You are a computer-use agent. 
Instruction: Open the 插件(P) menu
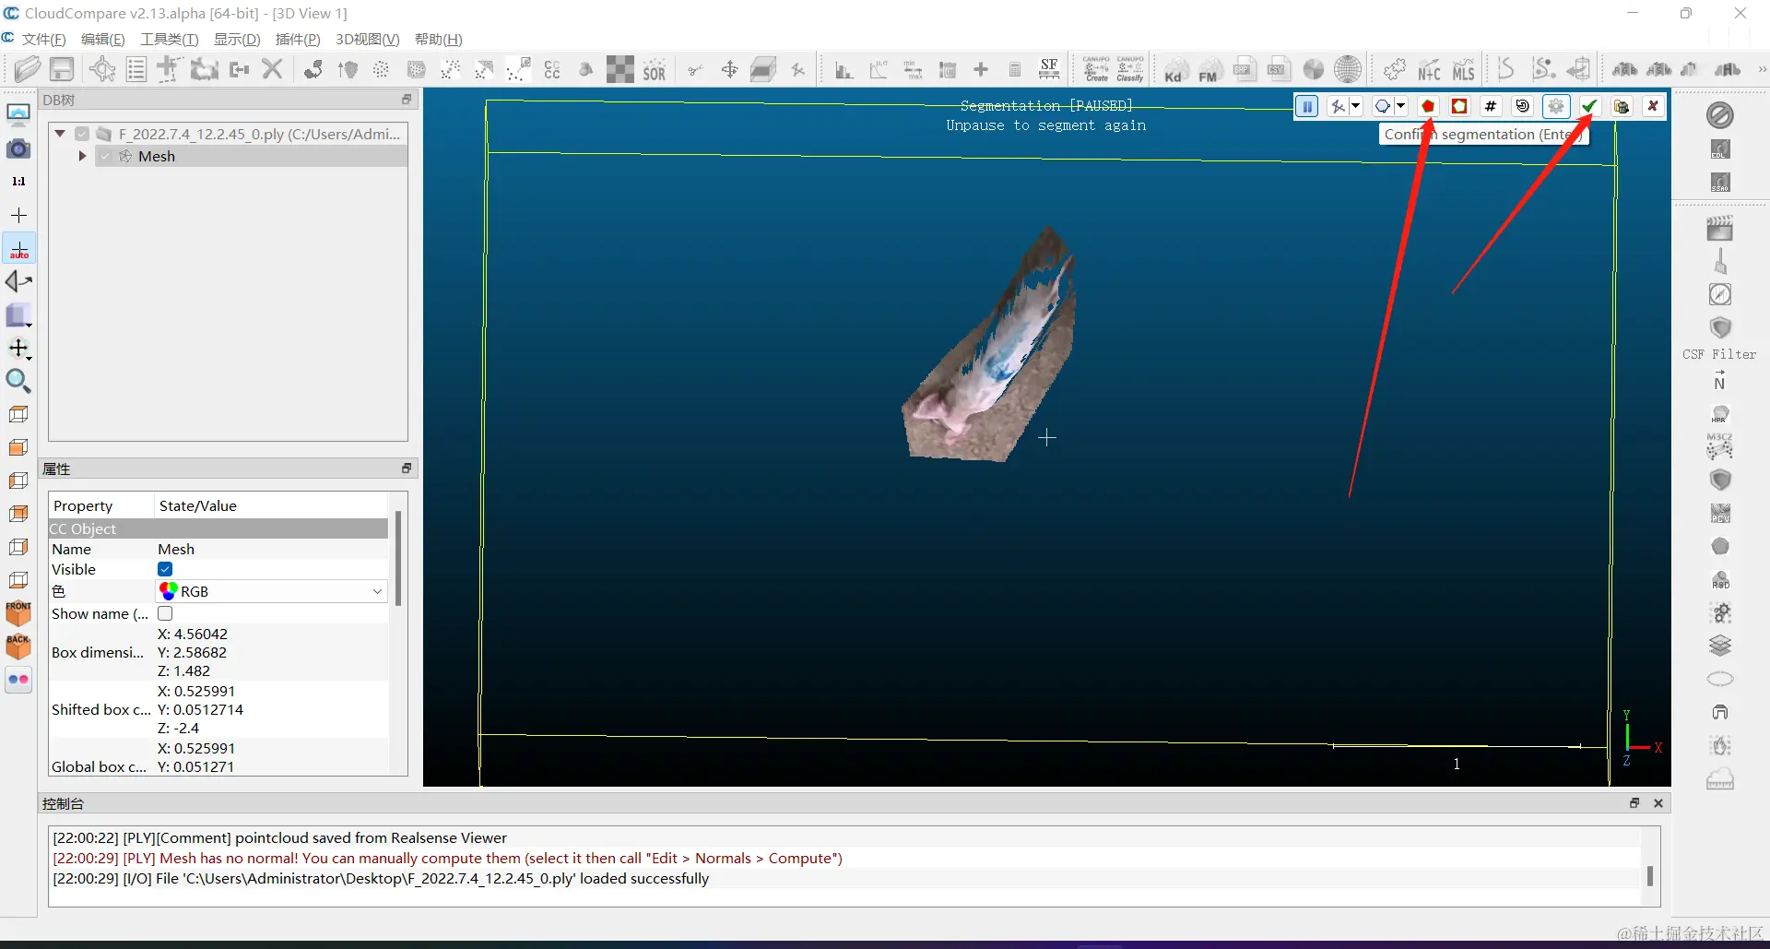pos(298,40)
